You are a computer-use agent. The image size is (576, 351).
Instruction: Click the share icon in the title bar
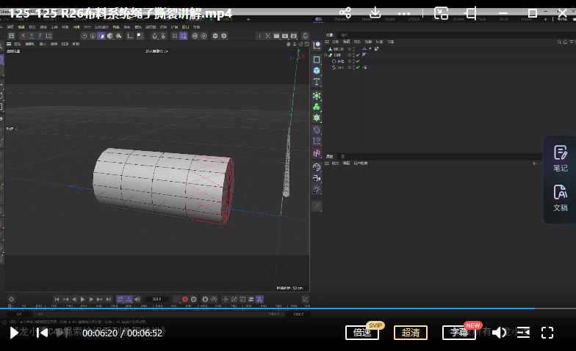346,13
